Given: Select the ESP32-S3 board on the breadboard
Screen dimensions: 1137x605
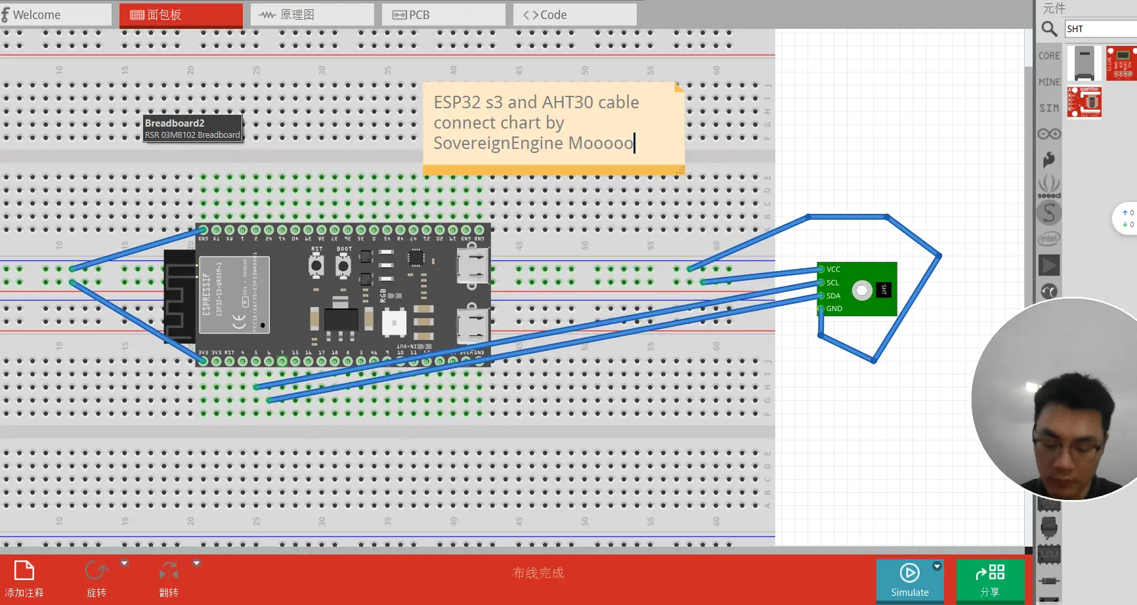Looking at the screenshot, I should click(x=327, y=295).
